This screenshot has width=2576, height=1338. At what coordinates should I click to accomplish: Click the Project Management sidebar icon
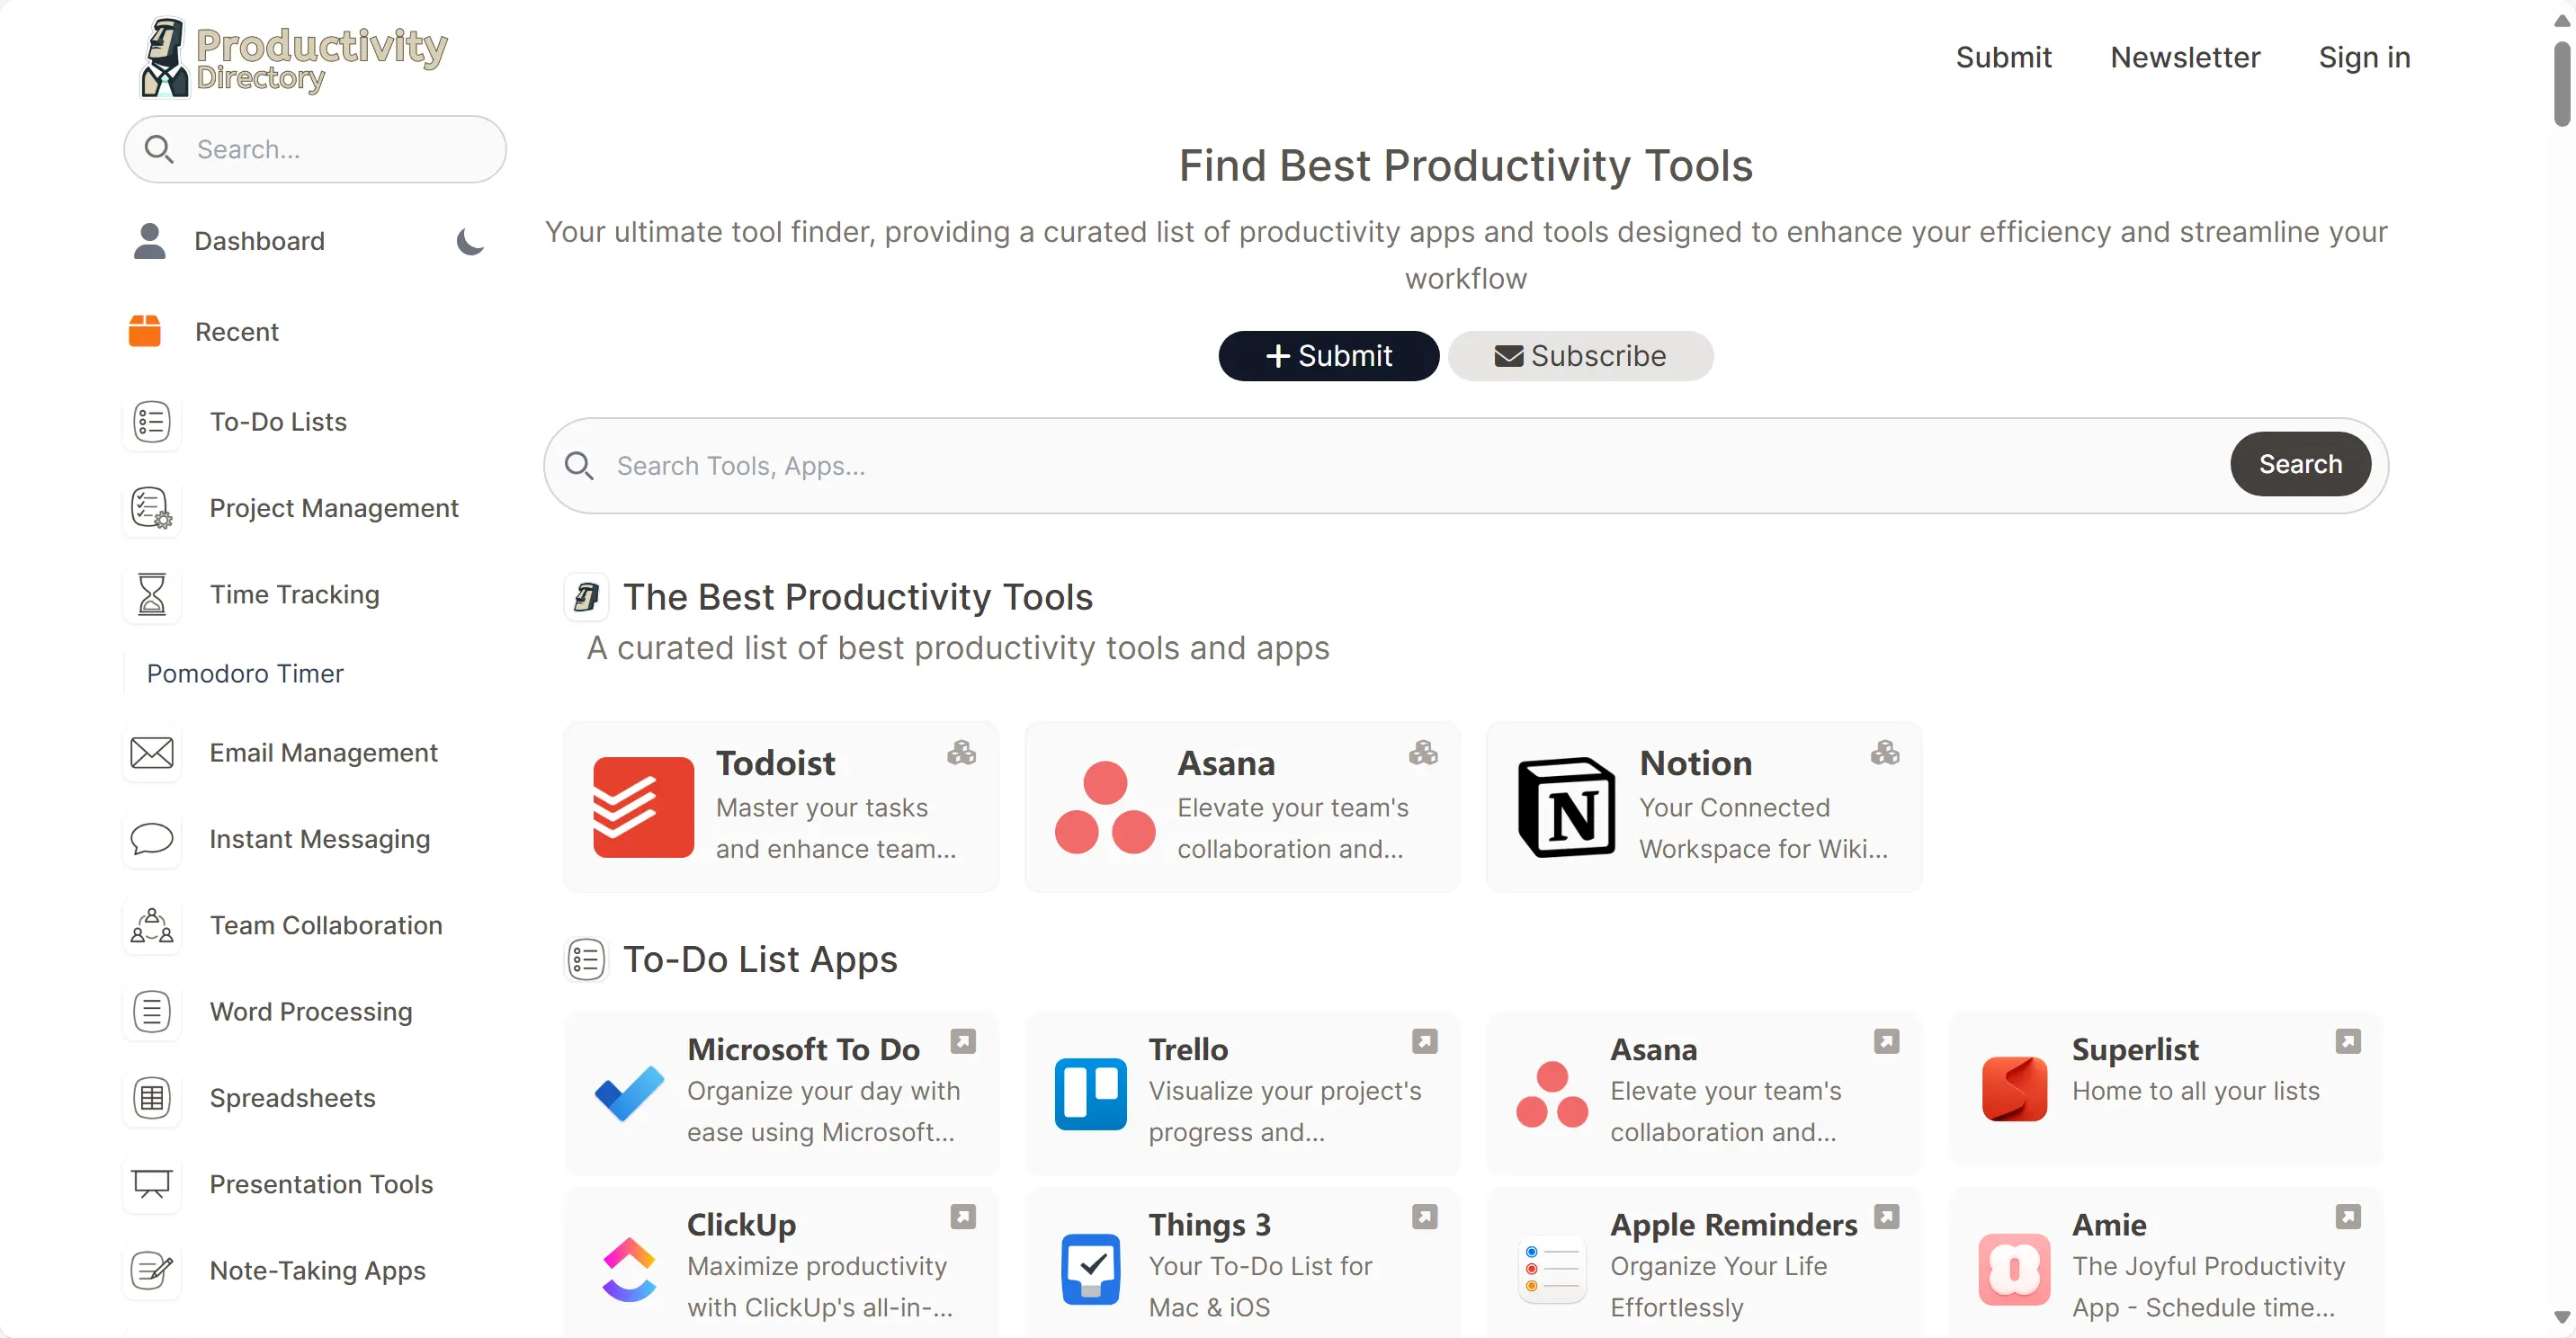[152, 508]
